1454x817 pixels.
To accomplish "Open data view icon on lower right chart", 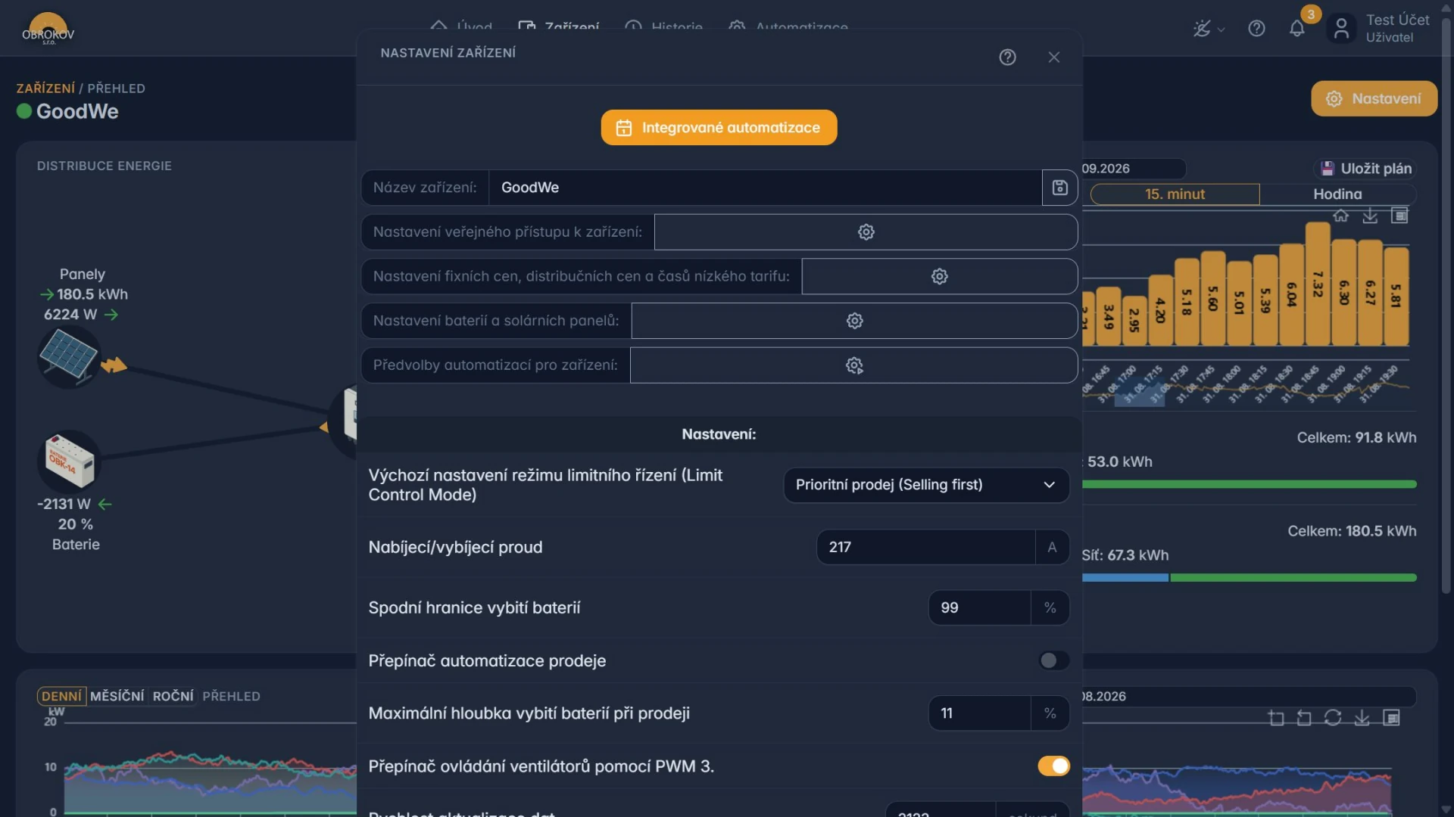I will 1391,718.
